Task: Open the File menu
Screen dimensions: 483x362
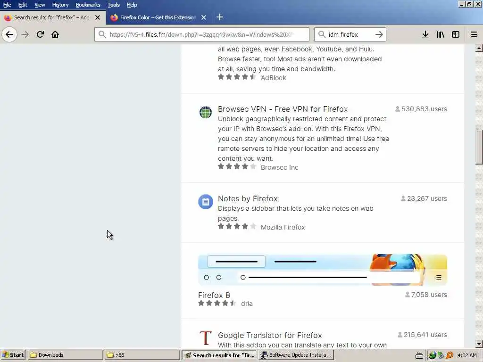Action: [x=7, y=5]
